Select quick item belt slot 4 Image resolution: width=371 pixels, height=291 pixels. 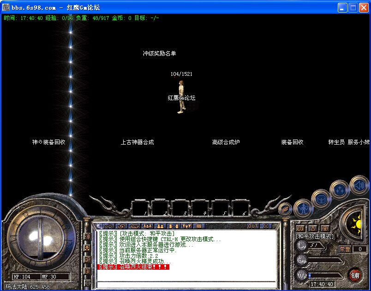tap(200, 208)
